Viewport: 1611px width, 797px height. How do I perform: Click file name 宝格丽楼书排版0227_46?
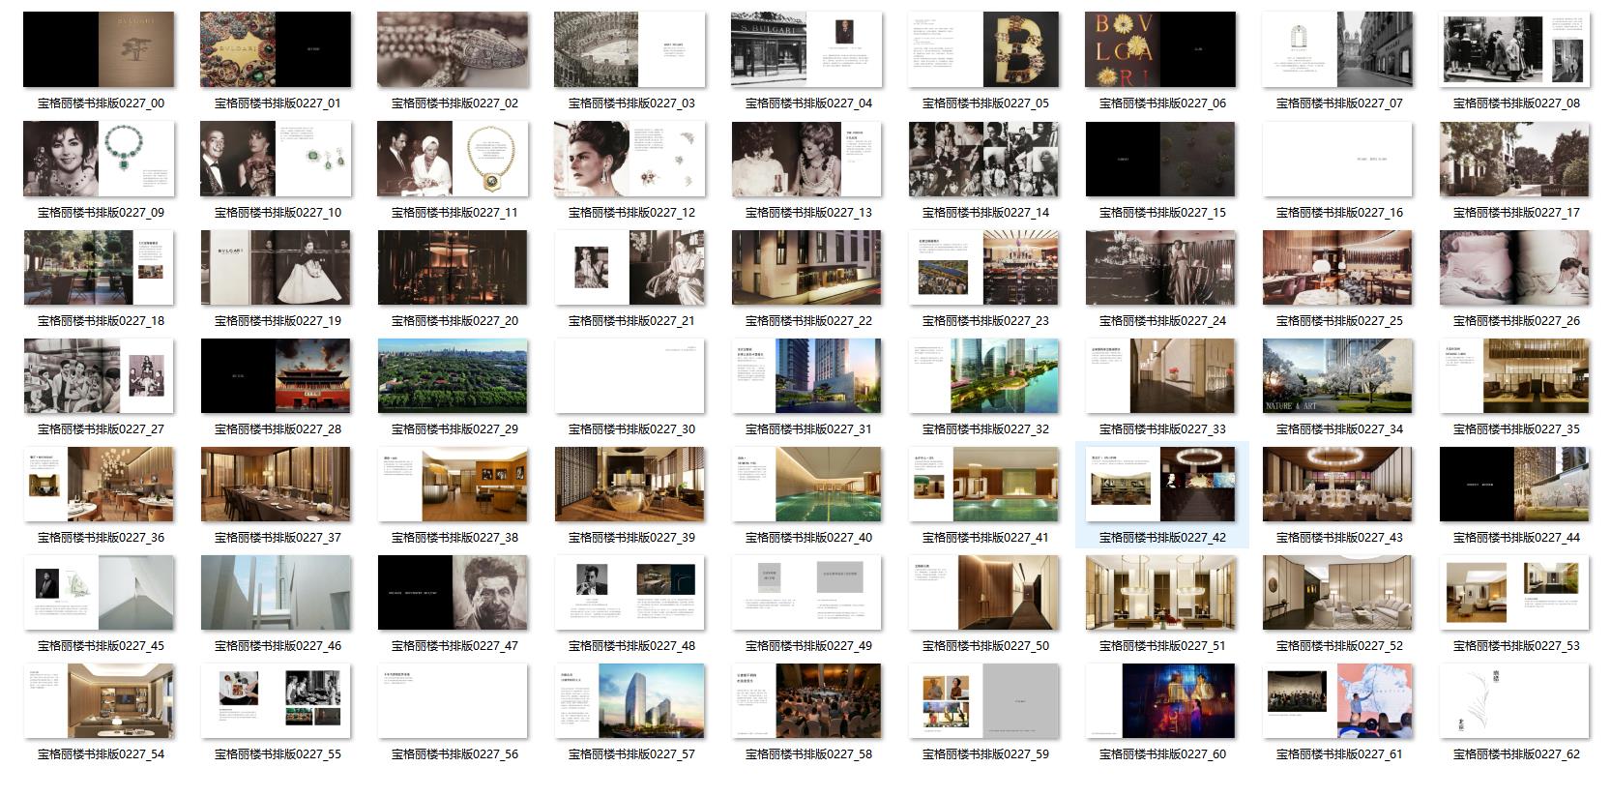tap(278, 646)
